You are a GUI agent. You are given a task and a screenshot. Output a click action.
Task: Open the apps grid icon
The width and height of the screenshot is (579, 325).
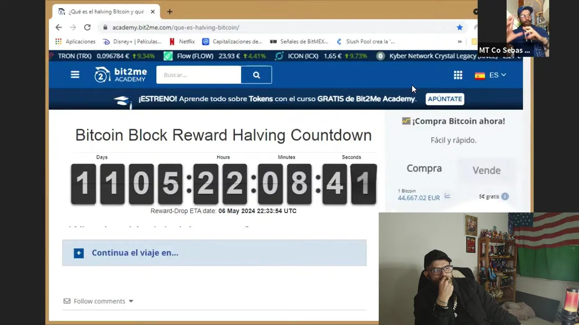click(x=458, y=75)
